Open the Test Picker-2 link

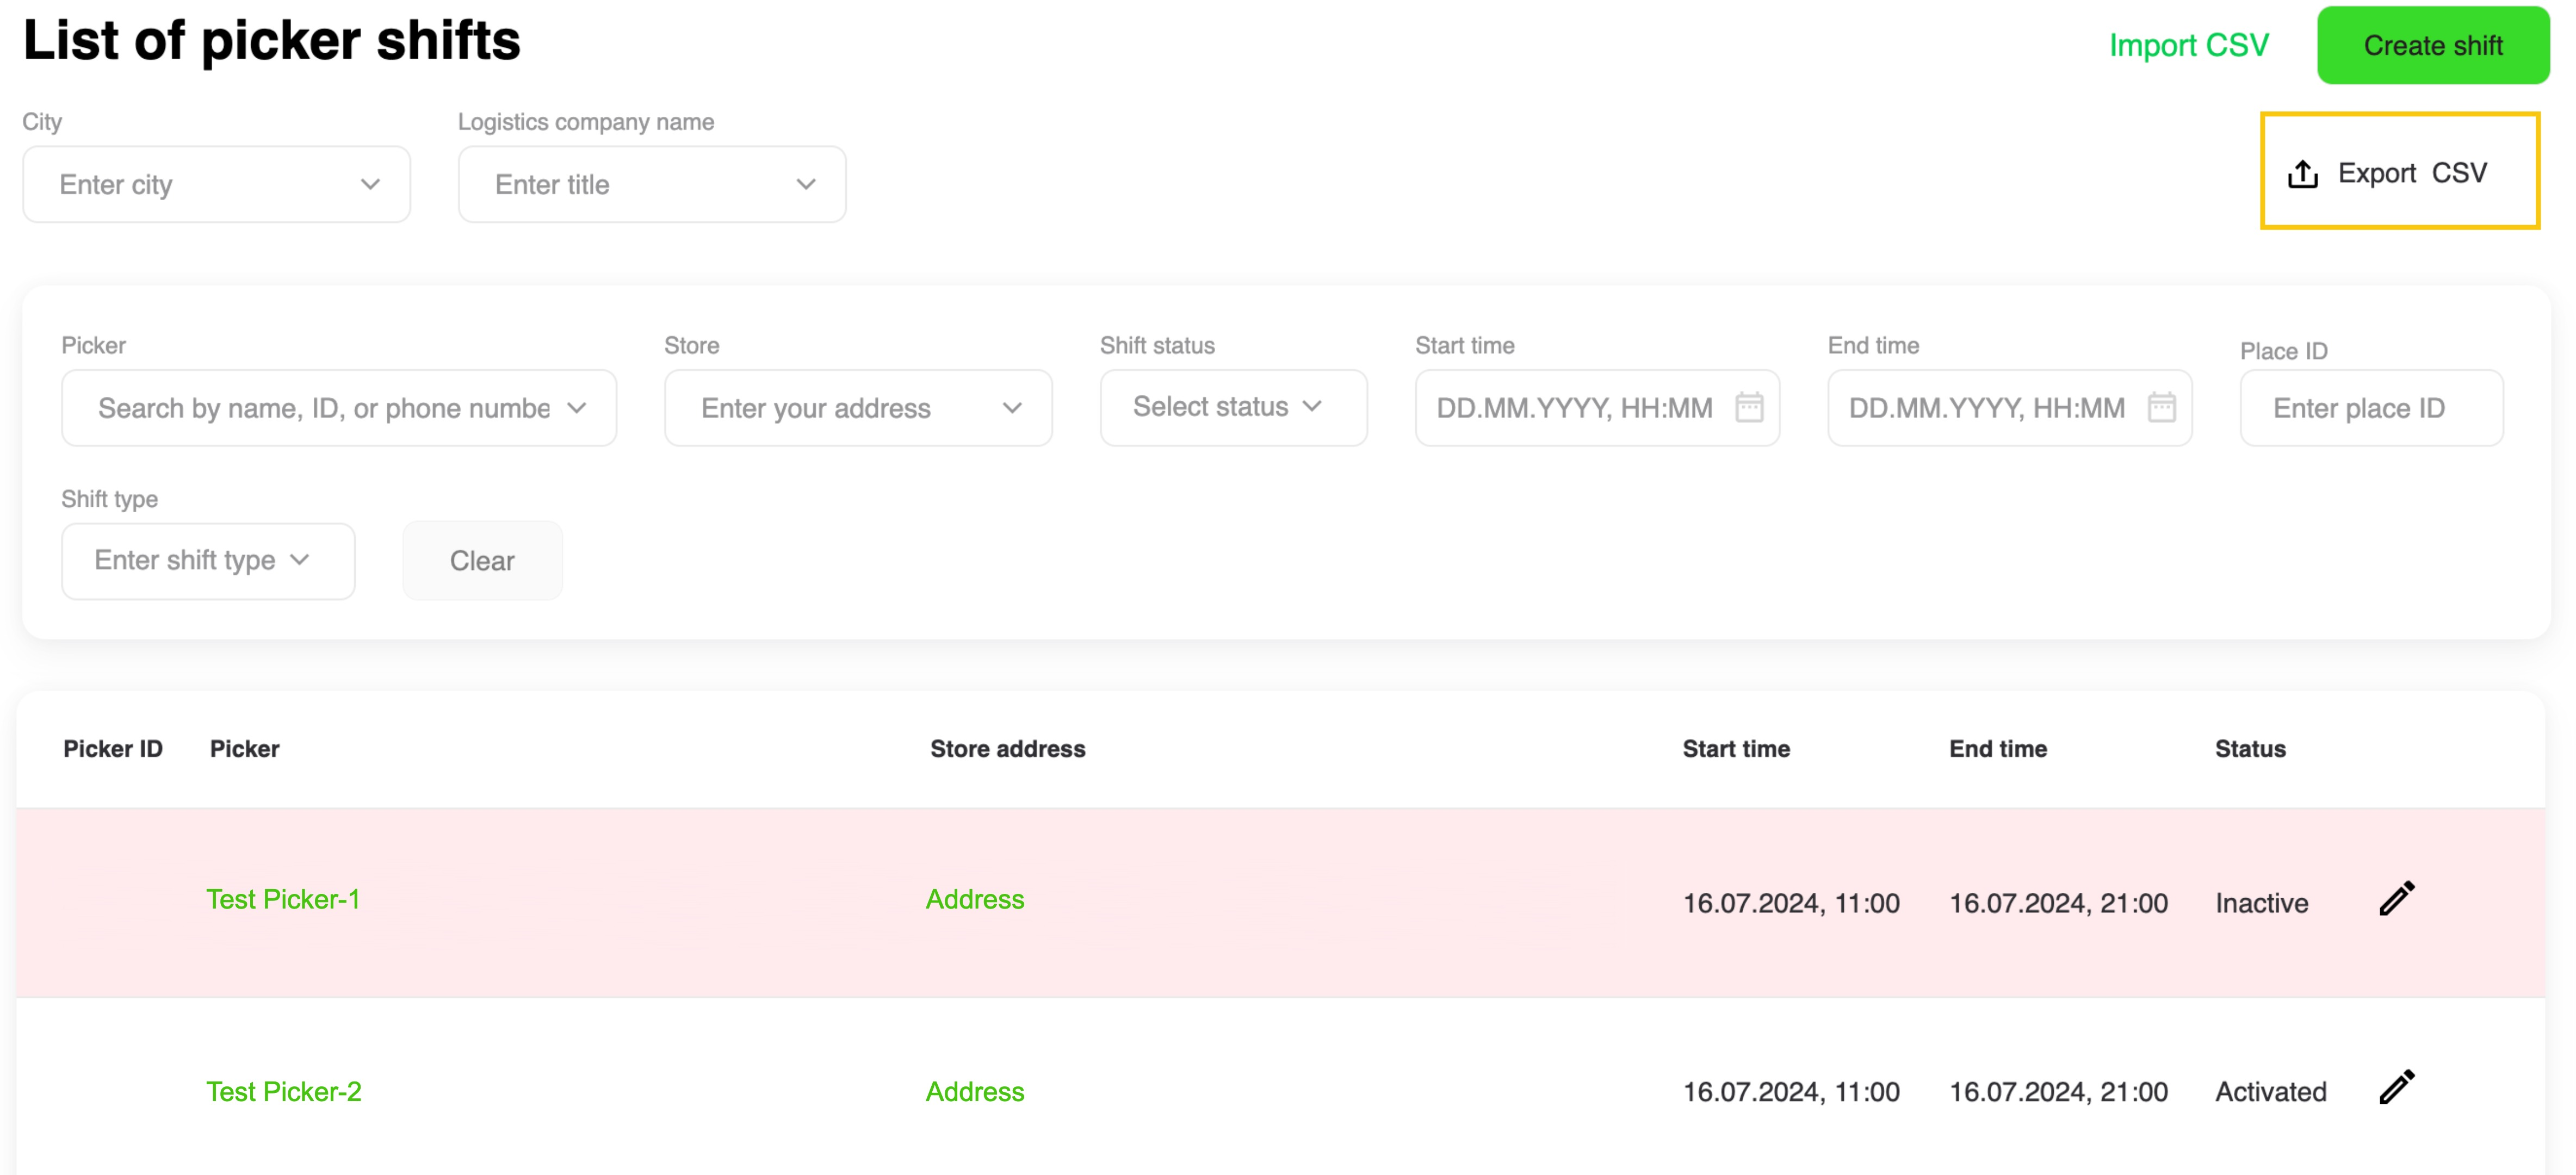pyautogui.click(x=284, y=1091)
